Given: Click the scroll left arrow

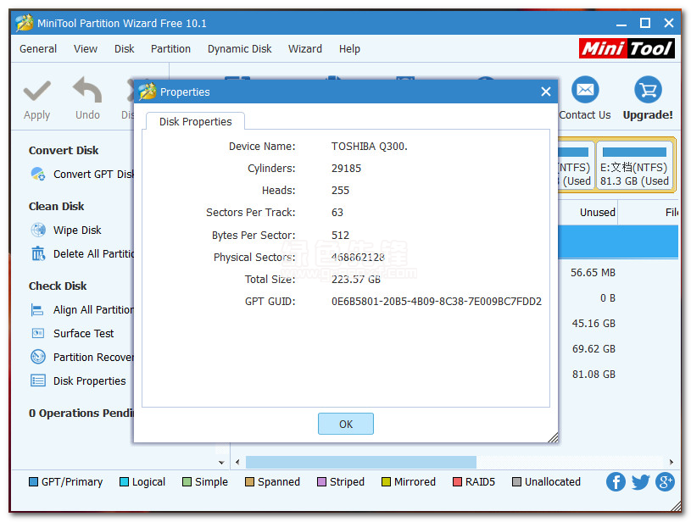Looking at the screenshot, I should coord(237,462).
